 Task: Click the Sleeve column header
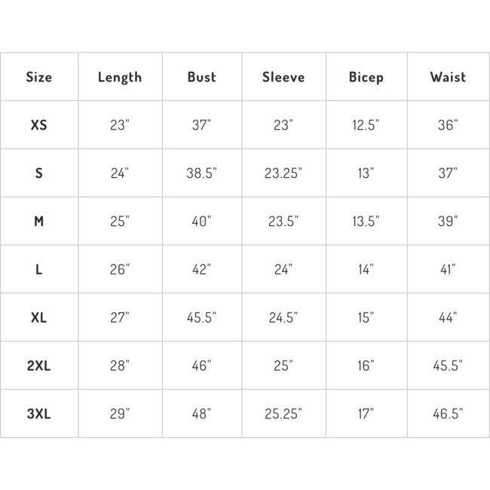(283, 77)
